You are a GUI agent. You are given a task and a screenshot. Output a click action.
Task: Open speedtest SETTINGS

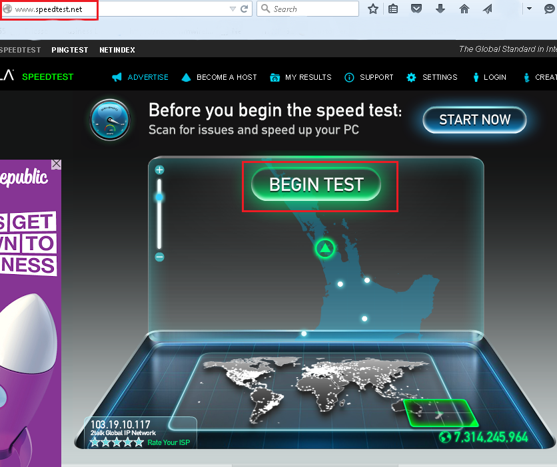[x=432, y=77]
